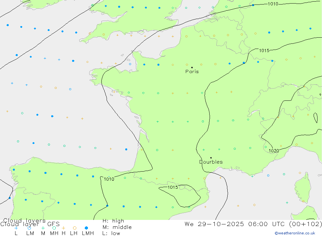The image size is (322, 236).
Task: Click the green plus M legend symbol
Action: click(43, 228)
